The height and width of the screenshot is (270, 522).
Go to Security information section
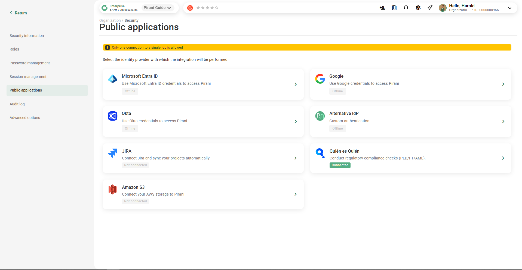click(27, 36)
